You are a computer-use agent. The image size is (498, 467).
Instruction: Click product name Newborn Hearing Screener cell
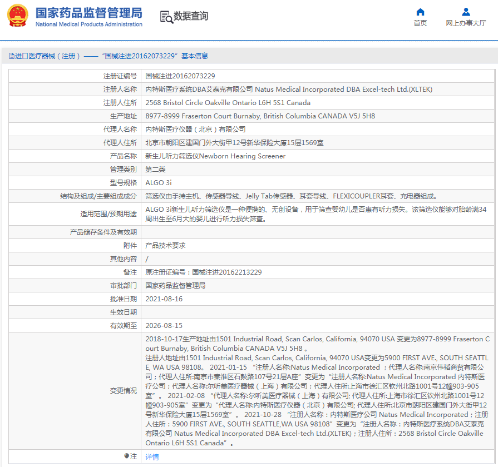click(x=215, y=156)
